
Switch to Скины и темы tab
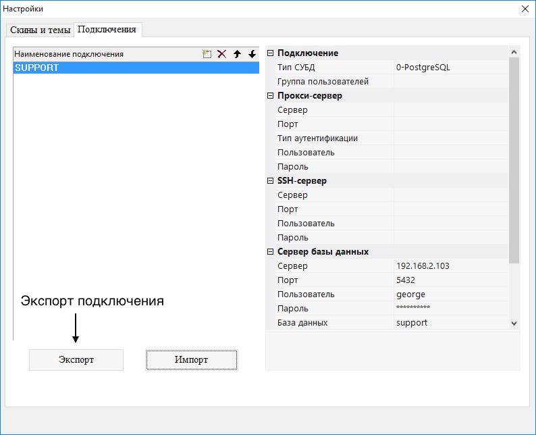(x=41, y=30)
